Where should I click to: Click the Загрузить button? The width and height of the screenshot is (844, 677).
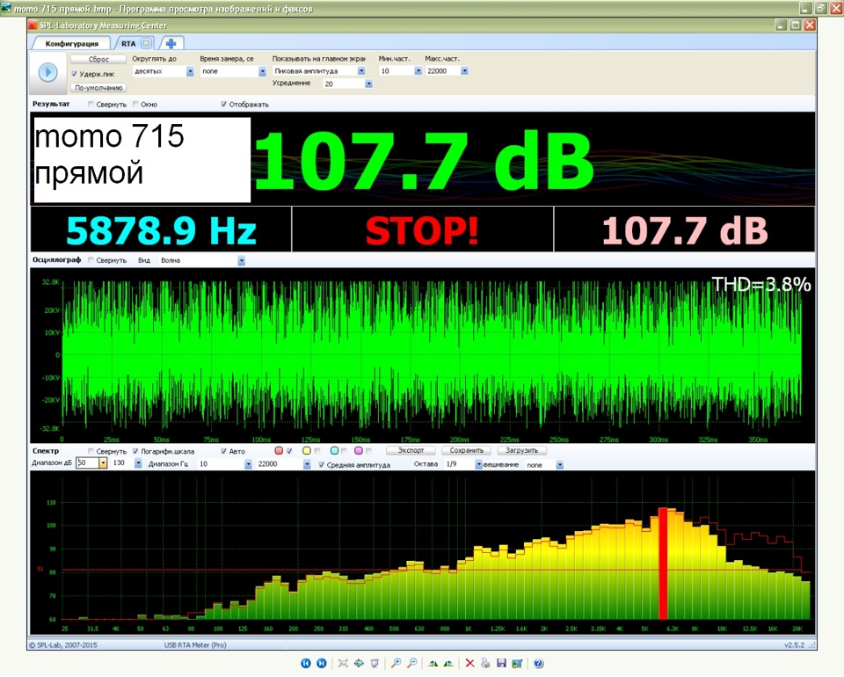point(522,450)
